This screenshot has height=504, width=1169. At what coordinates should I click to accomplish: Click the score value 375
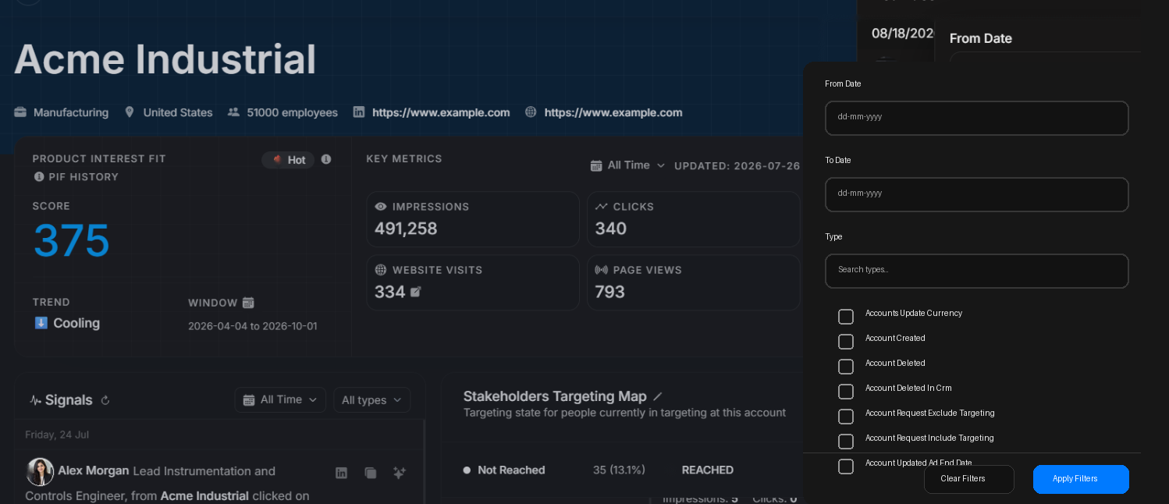click(x=71, y=240)
